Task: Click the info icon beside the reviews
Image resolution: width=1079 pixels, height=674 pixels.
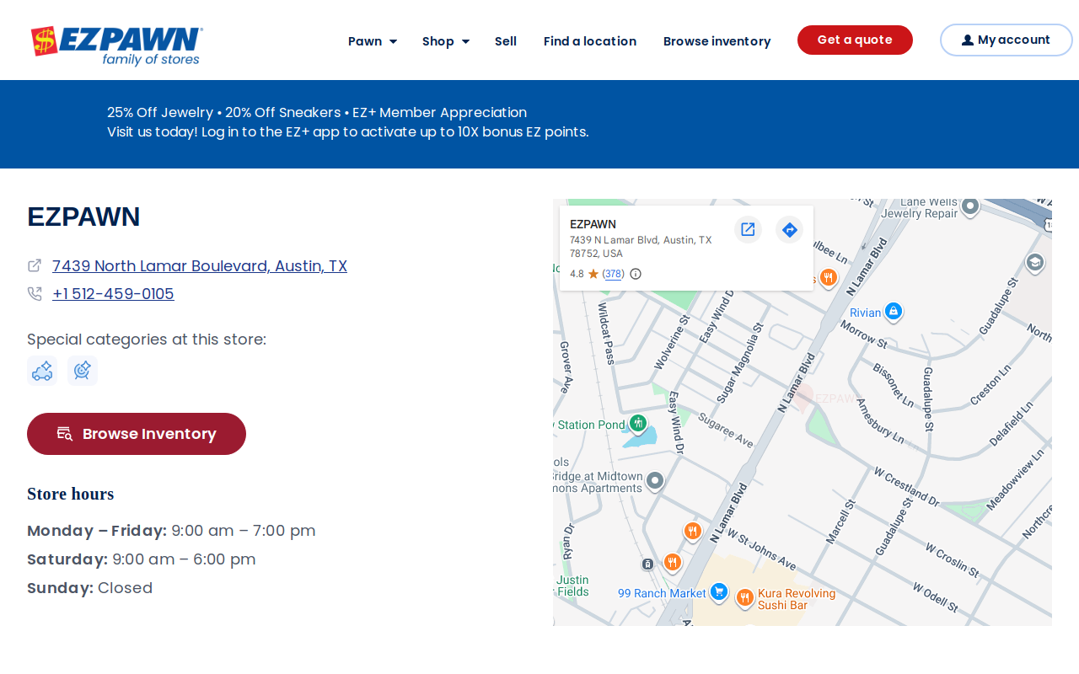Action: [636, 274]
